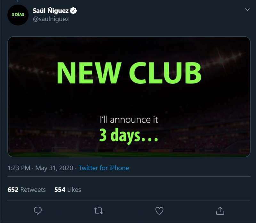The height and width of the screenshot is (223, 256).
Task: Show the 554 Likes list
Action: coord(68,190)
